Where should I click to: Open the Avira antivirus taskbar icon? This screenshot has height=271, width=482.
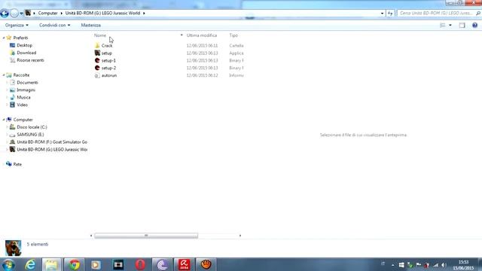pyautogui.click(x=184, y=264)
